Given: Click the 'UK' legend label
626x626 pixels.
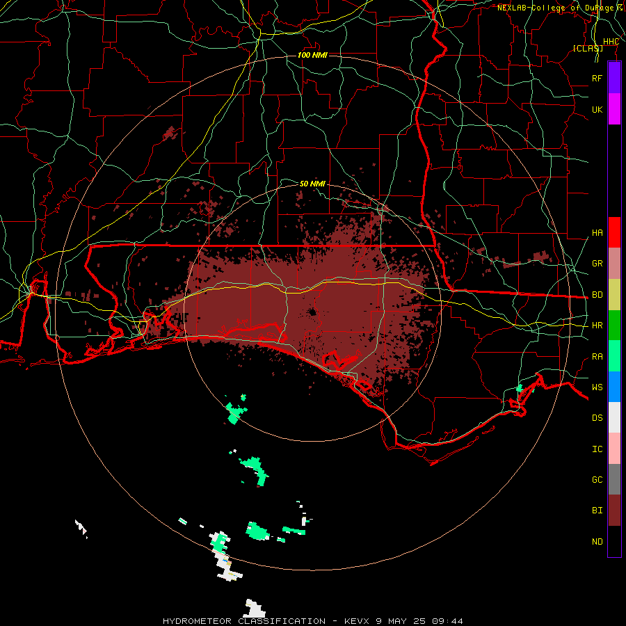Looking at the screenshot, I should [x=597, y=109].
